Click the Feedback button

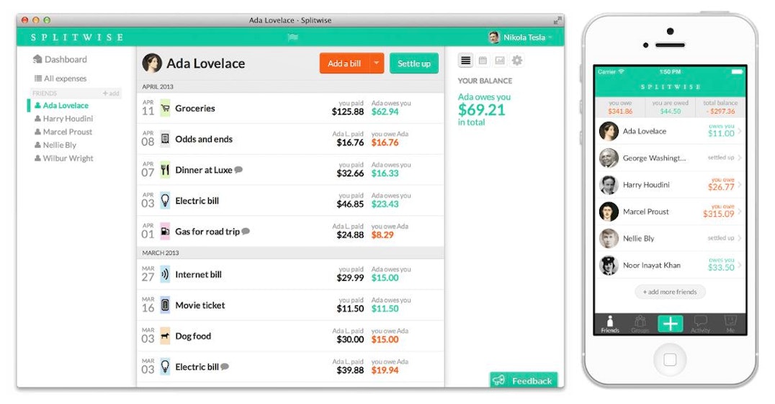point(524,380)
